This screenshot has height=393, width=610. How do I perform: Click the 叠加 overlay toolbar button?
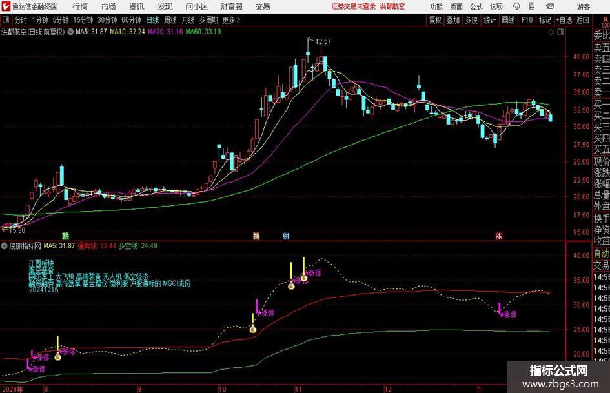[453, 20]
